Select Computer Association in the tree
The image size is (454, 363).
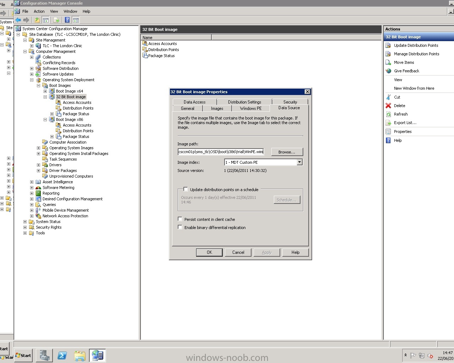(68, 142)
